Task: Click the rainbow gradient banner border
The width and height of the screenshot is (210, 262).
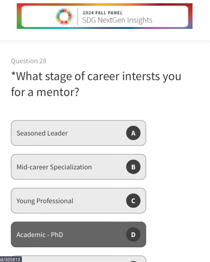Action: 104,4
